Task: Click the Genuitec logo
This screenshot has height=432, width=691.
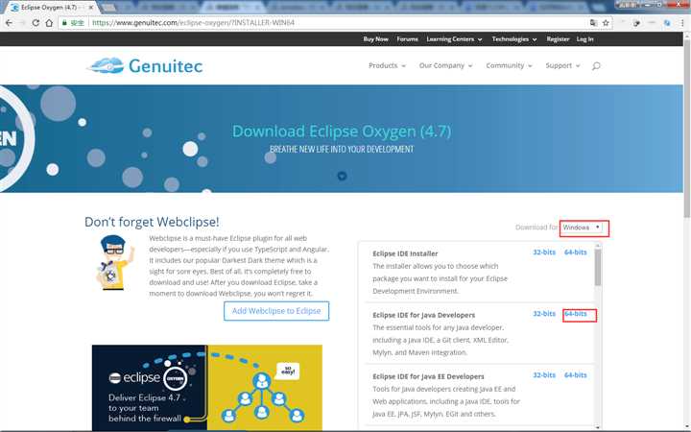Action: [x=145, y=65]
